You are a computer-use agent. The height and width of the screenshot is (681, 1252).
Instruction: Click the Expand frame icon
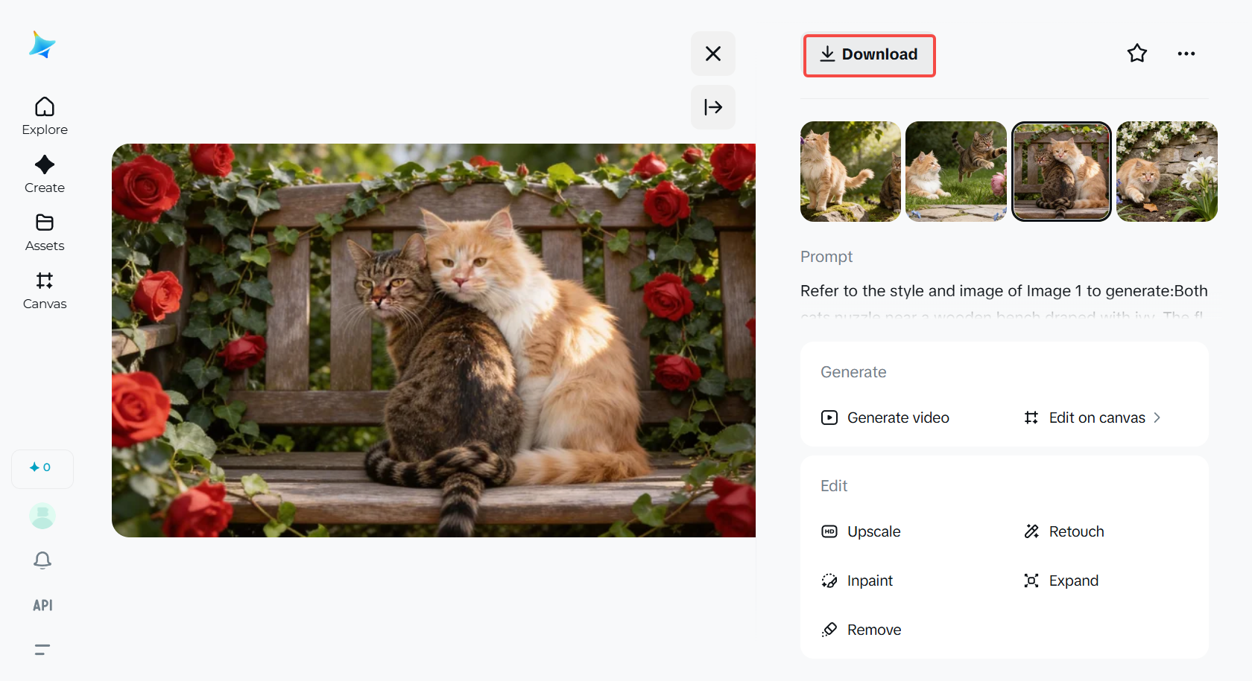1031,581
